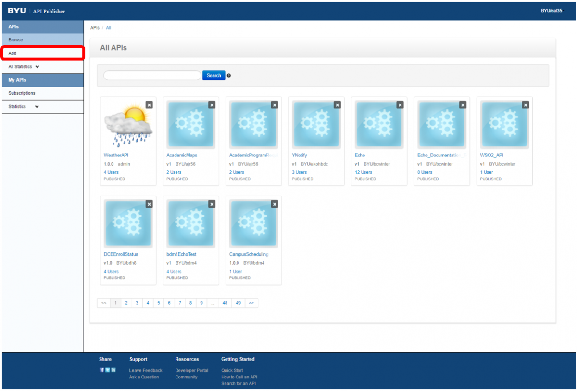Viewport: 577px width, 391px height.
Task: Click the X on the AcademicProgramReq card
Action: point(275,105)
